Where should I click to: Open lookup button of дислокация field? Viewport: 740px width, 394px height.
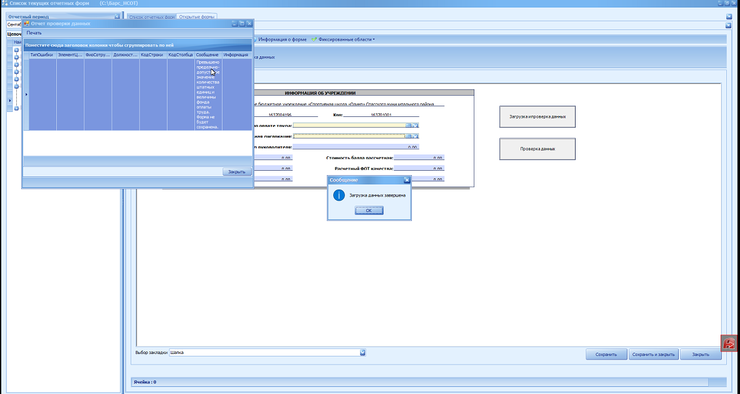click(409, 136)
